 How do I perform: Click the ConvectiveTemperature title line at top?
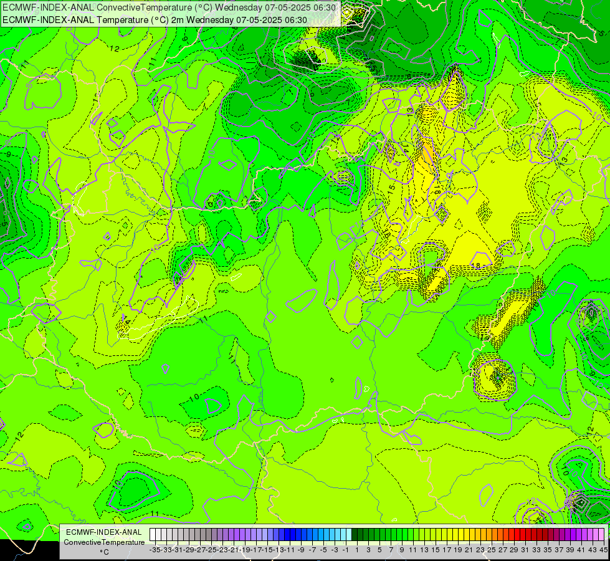coord(169,7)
